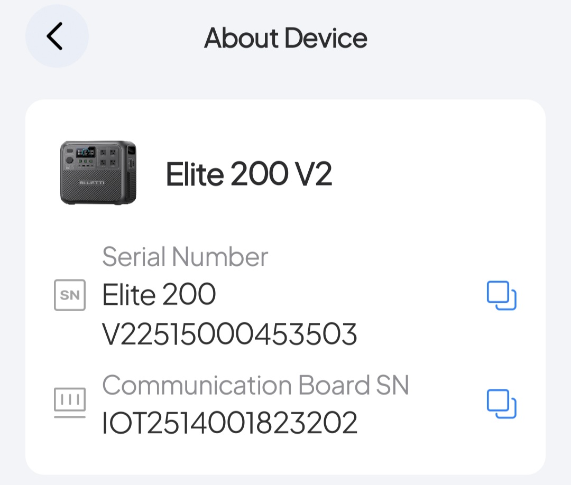Tap the Serial Number label
Screen dimensions: 571x485
185,257
